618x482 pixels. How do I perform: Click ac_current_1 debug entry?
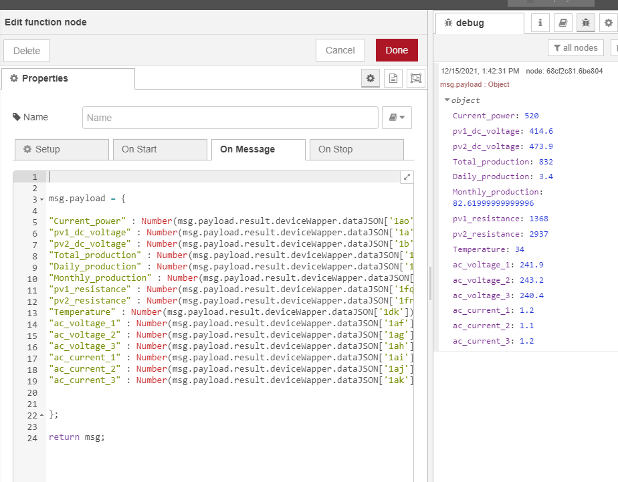coord(493,310)
